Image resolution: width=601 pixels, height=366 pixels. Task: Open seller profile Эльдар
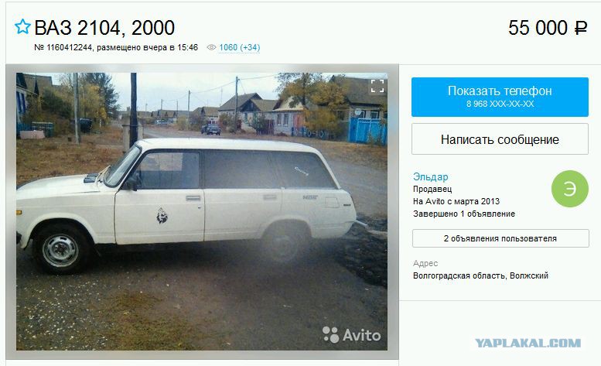(x=430, y=176)
